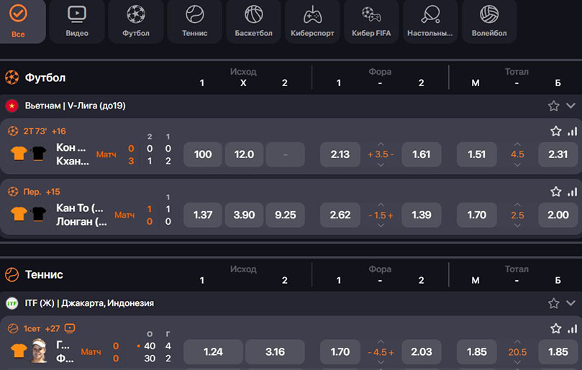Star the 2T 73' football match

tap(555, 131)
